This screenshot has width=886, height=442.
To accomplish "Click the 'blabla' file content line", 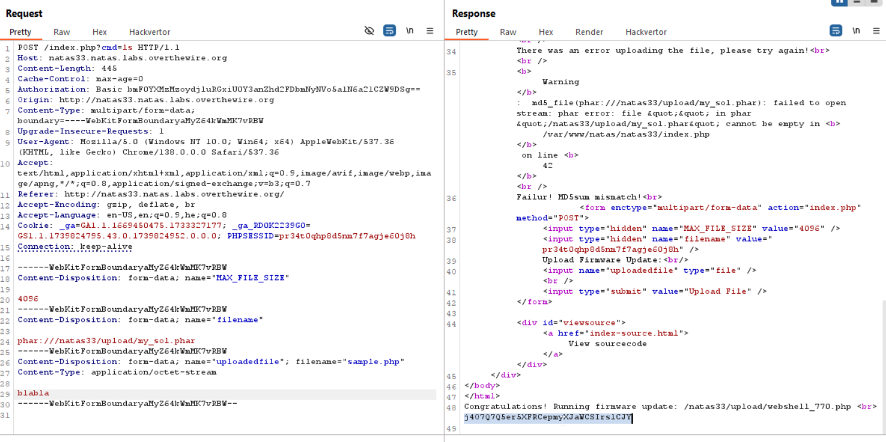I will 33,393.
